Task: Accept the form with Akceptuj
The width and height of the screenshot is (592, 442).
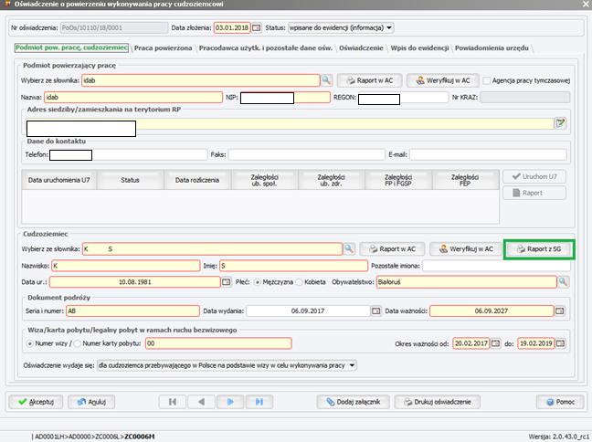Action: 37,402
